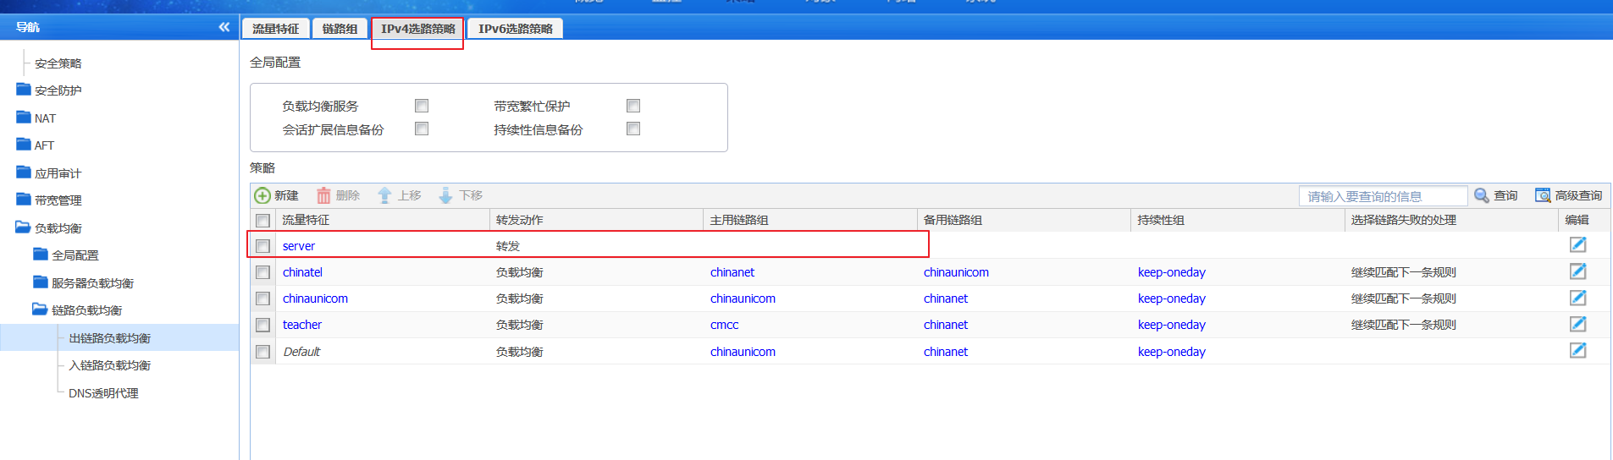The height and width of the screenshot is (460, 1613).
Task: Check the server row checkbox
Action: [263, 246]
